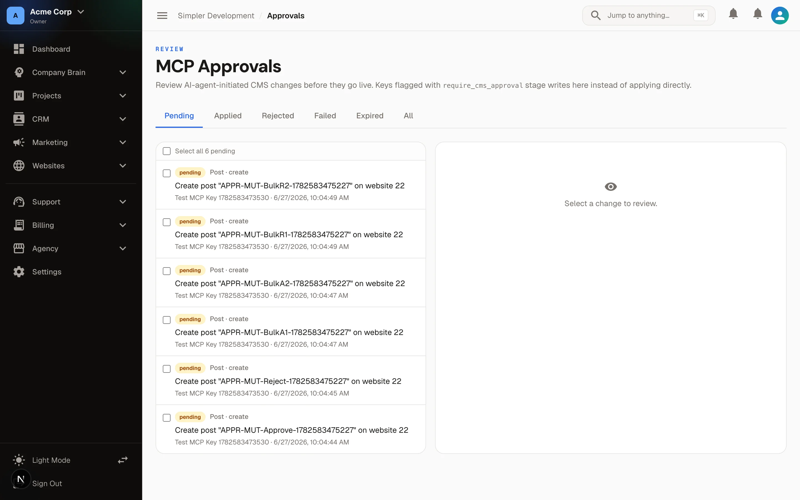This screenshot has width=800, height=500.
Task: Open the Acme Corp workspace switcher chevron
Action: (81, 12)
